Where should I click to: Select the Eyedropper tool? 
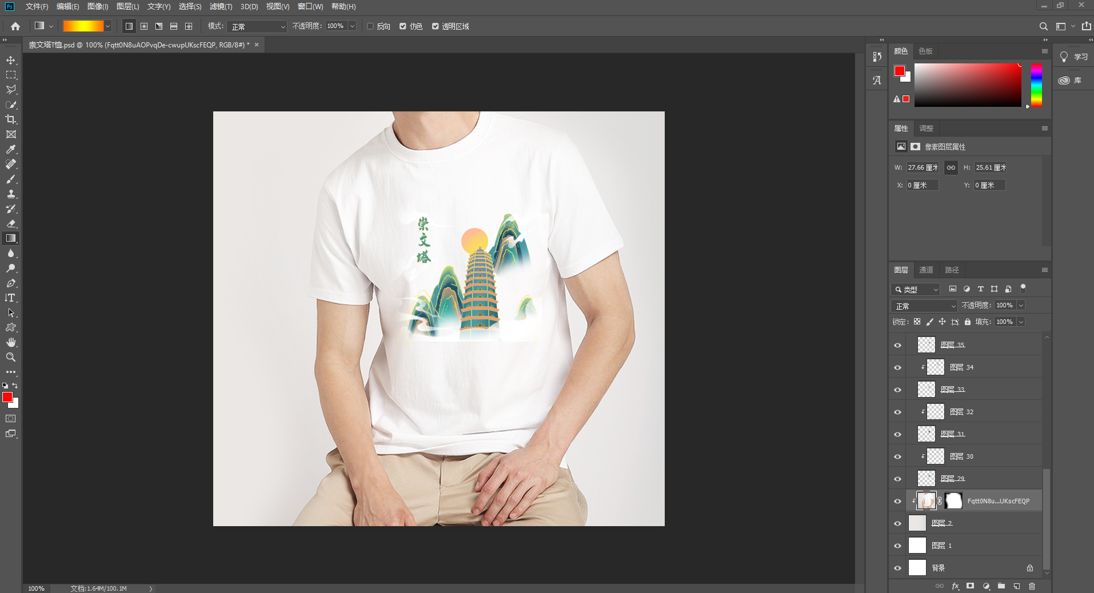(x=11, y=149)
